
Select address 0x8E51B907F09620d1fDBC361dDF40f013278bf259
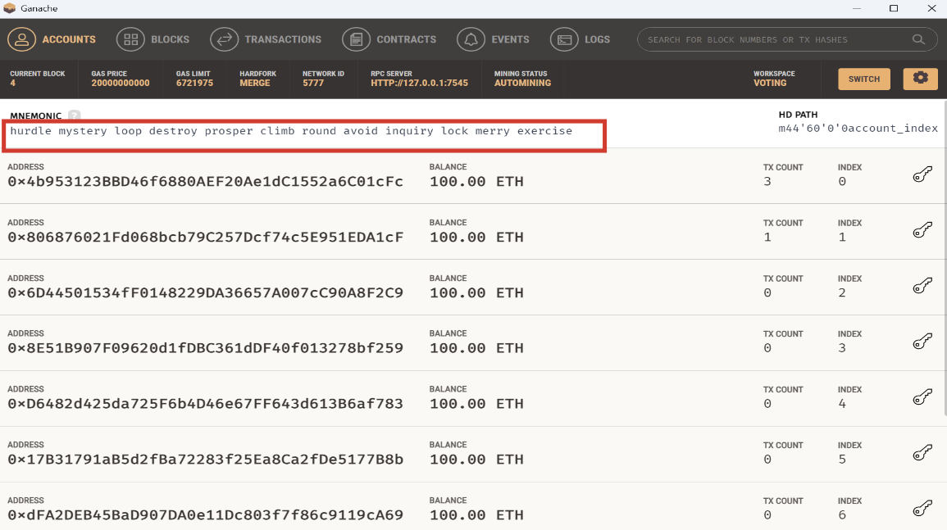coord(205,348)
